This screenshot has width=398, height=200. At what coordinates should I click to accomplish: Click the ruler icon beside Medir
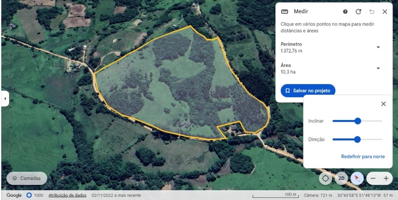(x=285, y=11)
